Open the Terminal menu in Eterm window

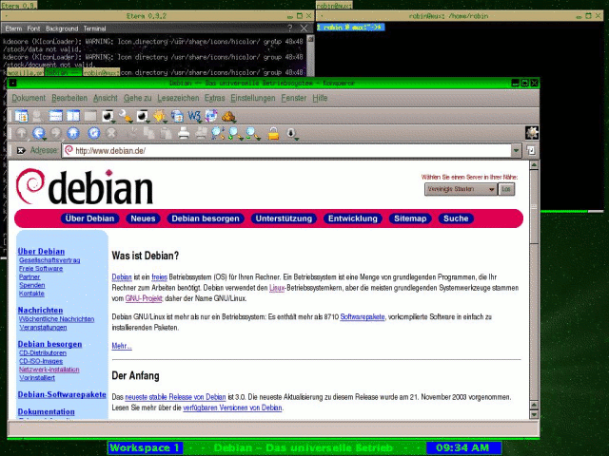94,28
